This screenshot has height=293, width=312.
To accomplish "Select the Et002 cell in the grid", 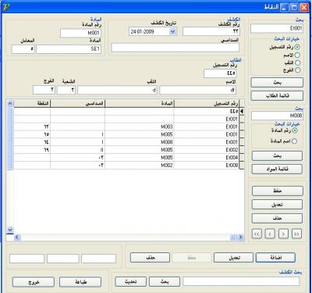I will (207, 150).
